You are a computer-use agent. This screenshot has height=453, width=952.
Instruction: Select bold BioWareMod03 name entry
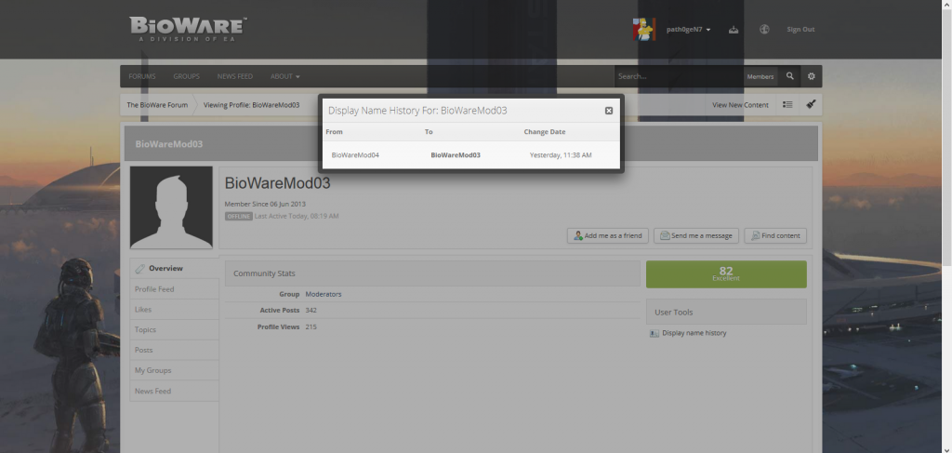coord(456,155)
